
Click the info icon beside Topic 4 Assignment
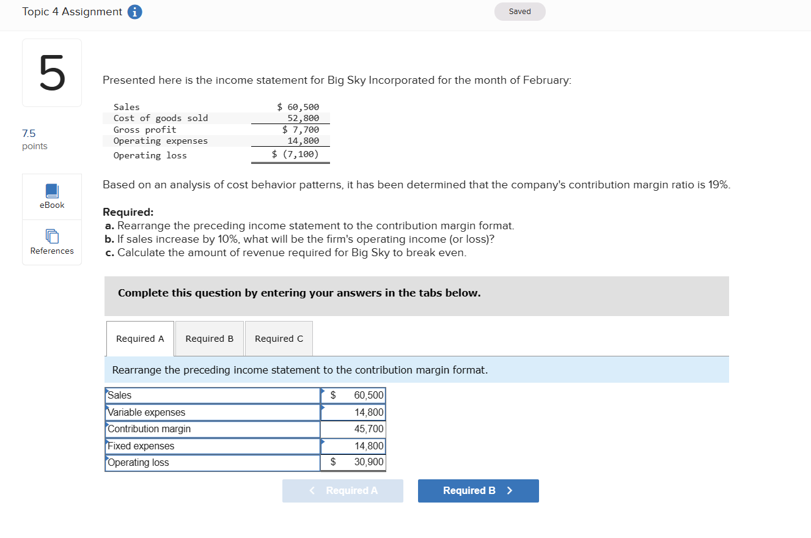click(x=135, y=12)
